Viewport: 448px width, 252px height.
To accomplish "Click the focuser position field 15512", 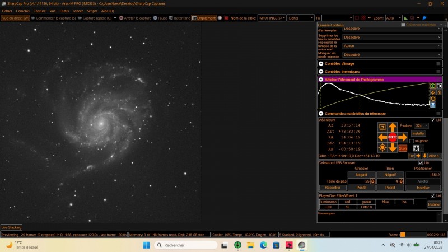I will tap(423, 175).
